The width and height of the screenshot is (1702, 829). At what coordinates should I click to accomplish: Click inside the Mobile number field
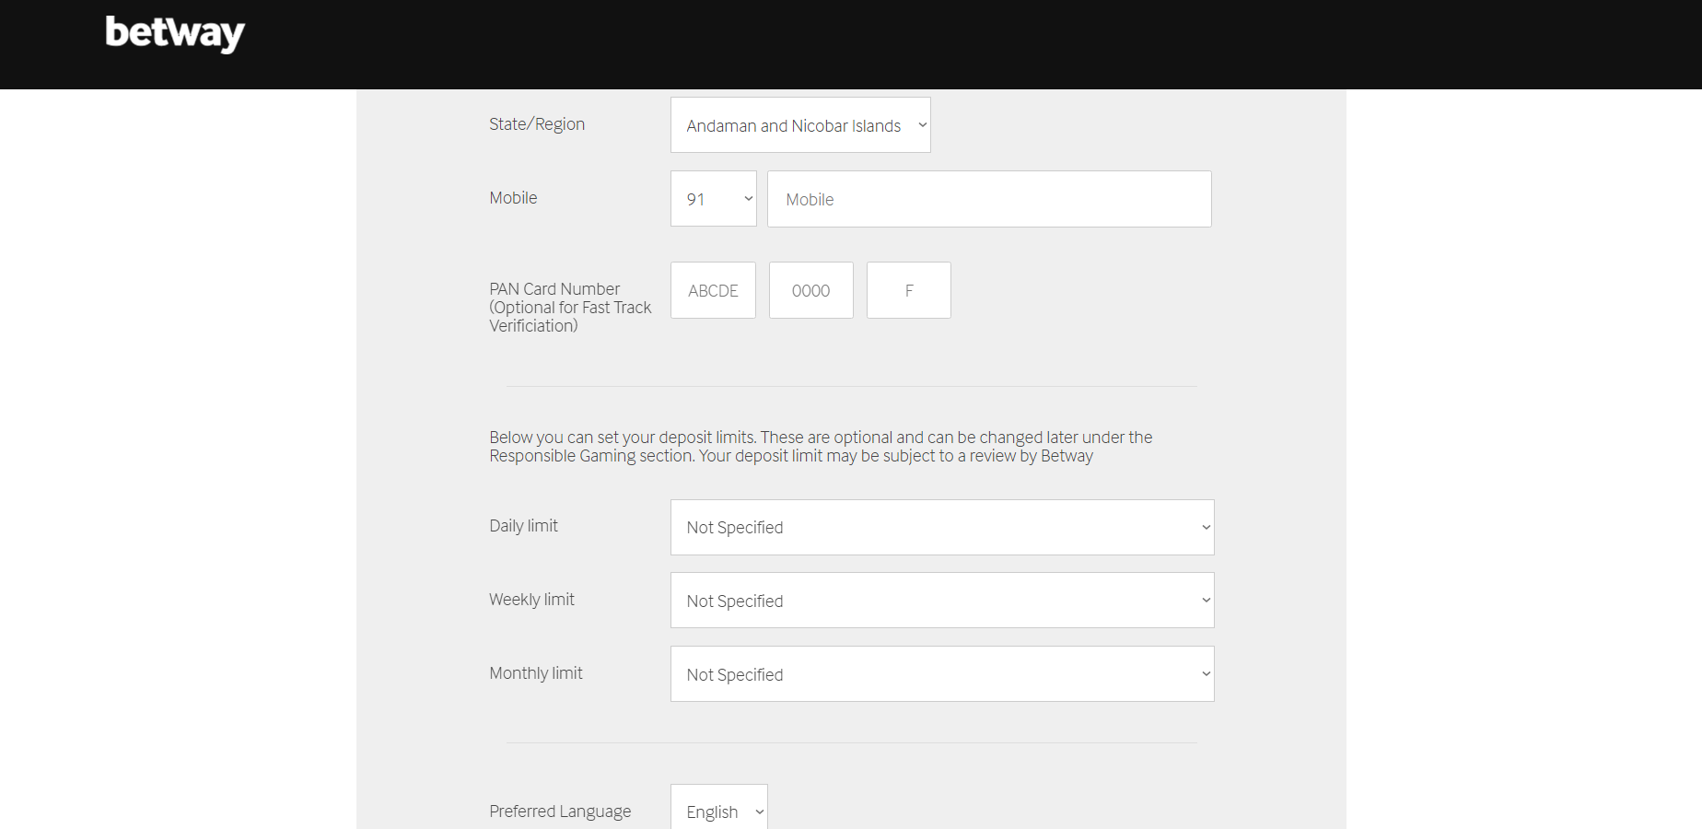[x=988, y=198]
